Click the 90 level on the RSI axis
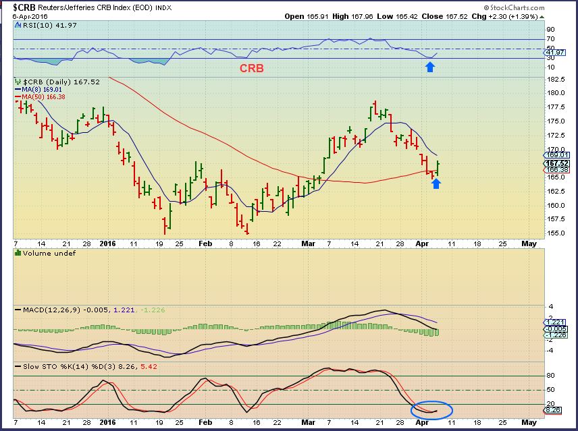Image resolution: width=578 pixels, height=431 pixels. 551,30
